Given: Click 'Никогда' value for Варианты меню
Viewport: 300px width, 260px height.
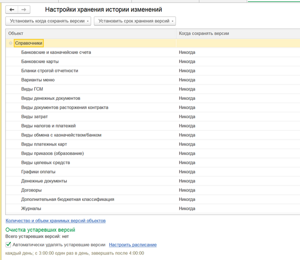Looking at the screenshot, I should (x=187, y=80).
